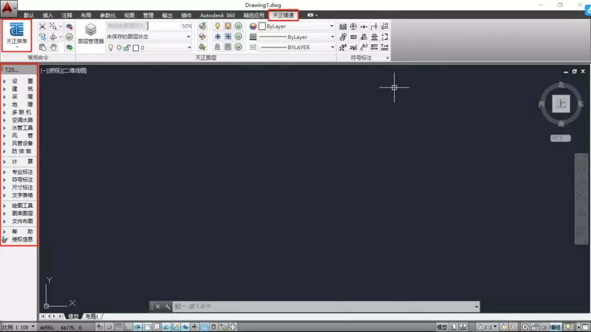Toggle grid display in the status bar
Viewport: 591px width, 332px height.
click(x=118, y=327)
